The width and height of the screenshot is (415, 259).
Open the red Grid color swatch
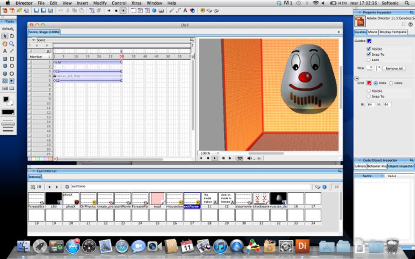(x=369, y=83)
